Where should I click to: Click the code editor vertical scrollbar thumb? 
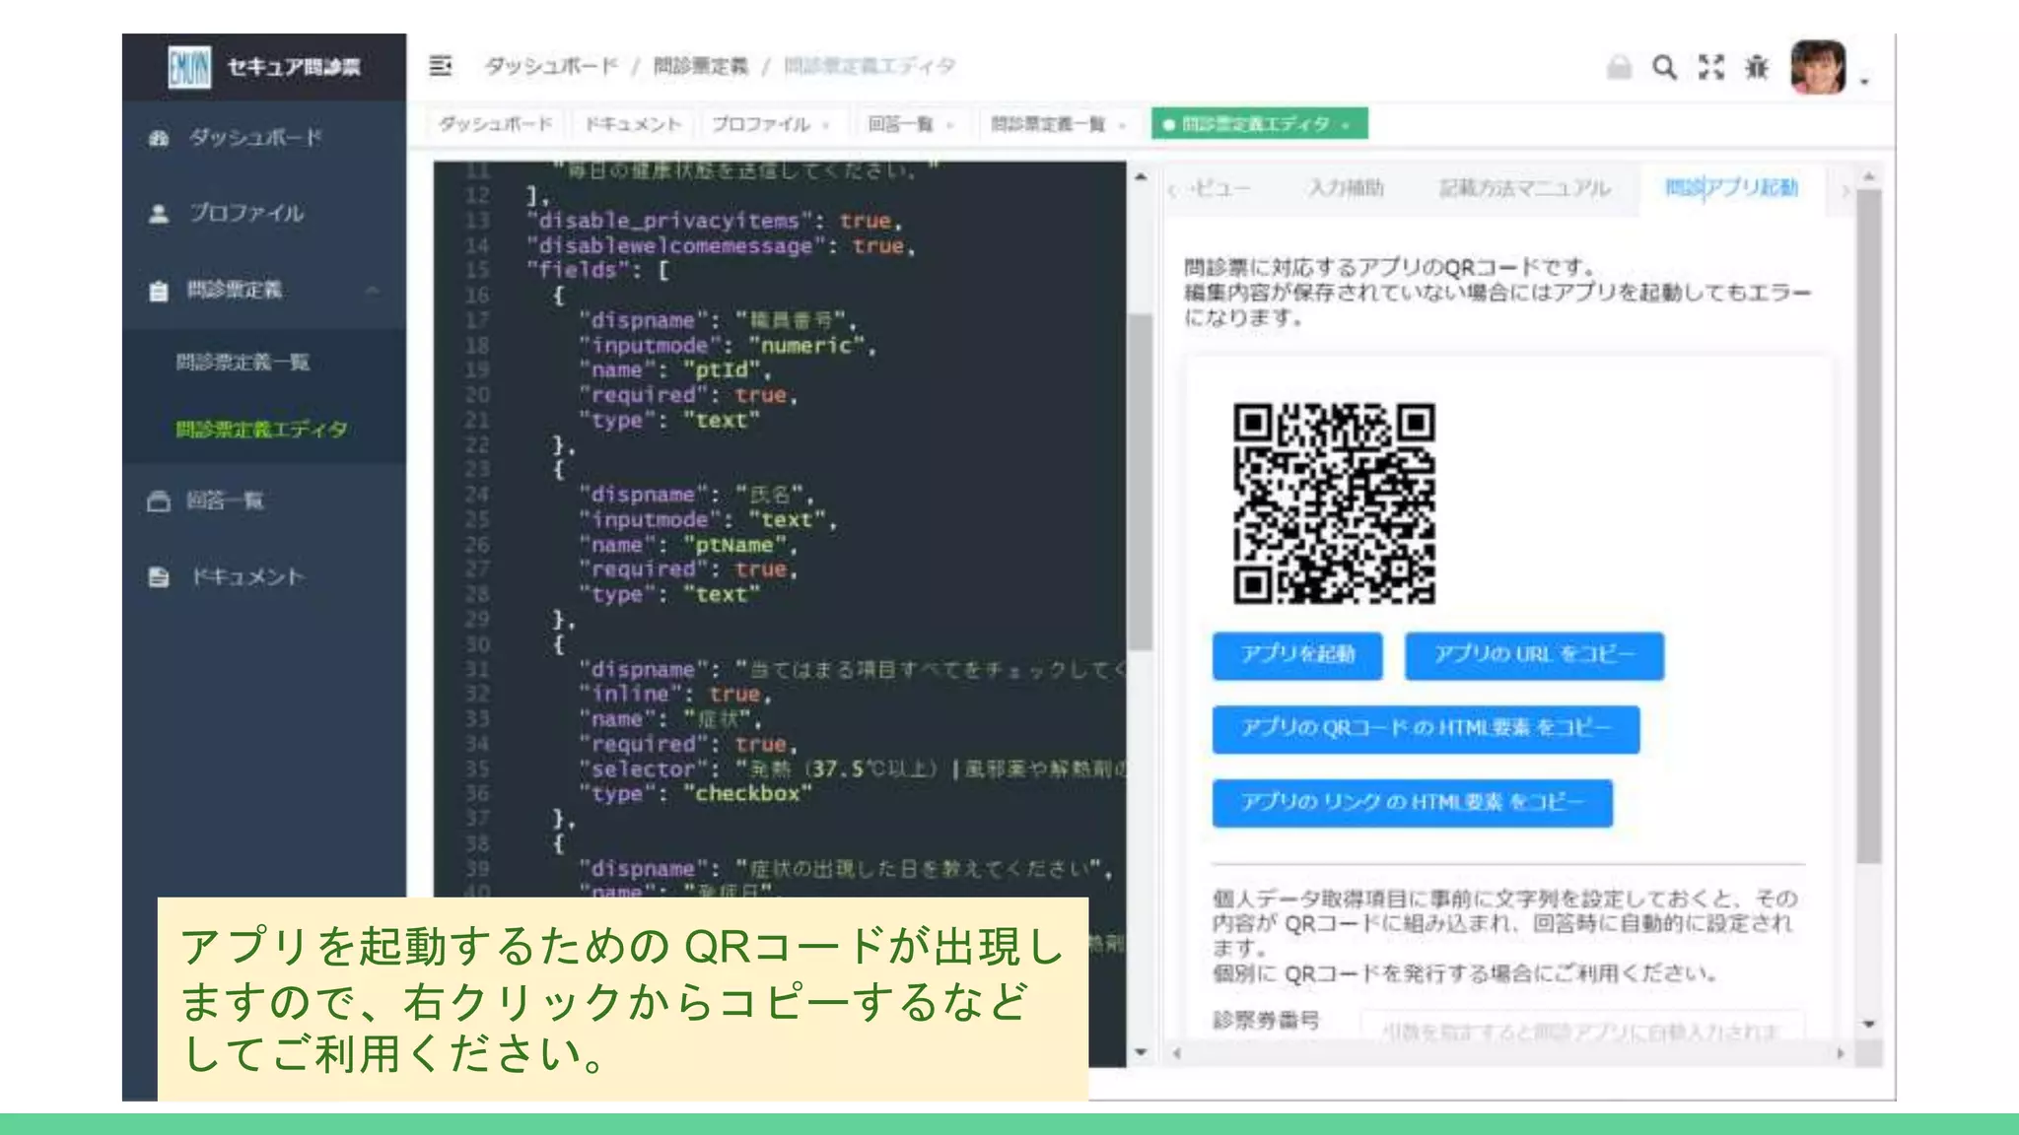[x=1140, y=483]
